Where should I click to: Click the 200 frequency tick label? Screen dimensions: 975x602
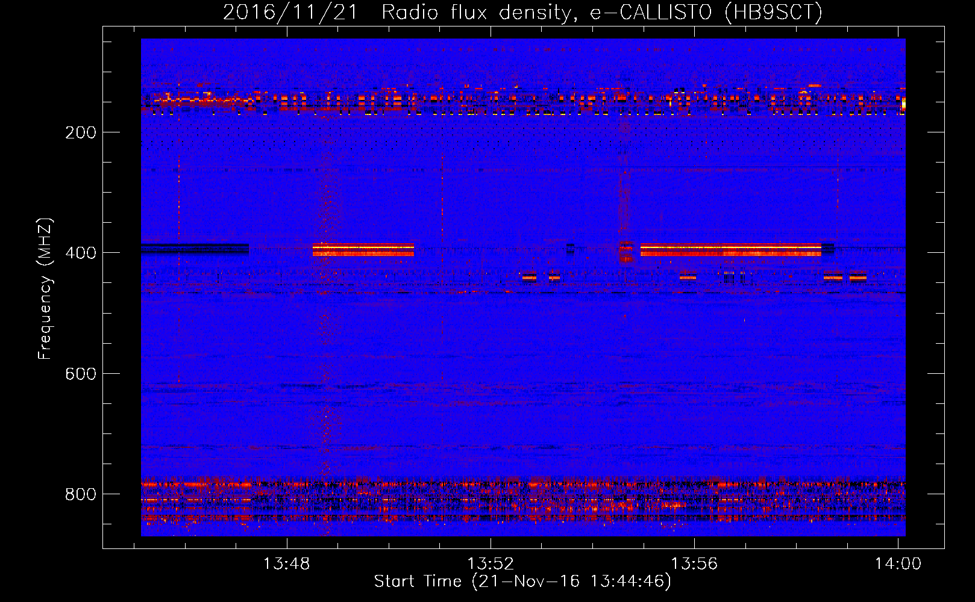81,132
